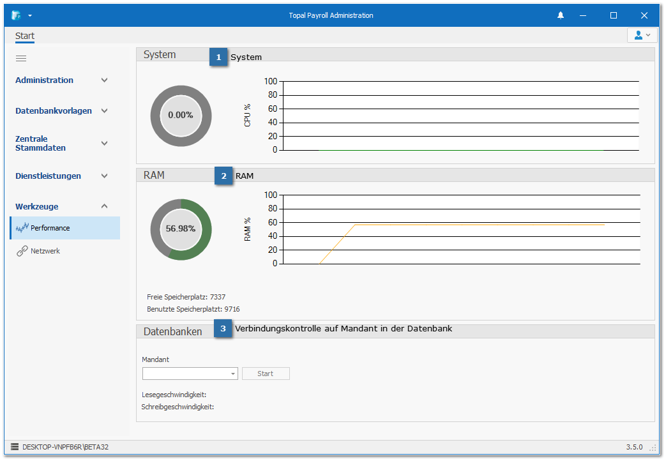This screenshot has width=666, height=461.
Task: Click the CPU usage donut gauge
Action: [x=181, y=116]
